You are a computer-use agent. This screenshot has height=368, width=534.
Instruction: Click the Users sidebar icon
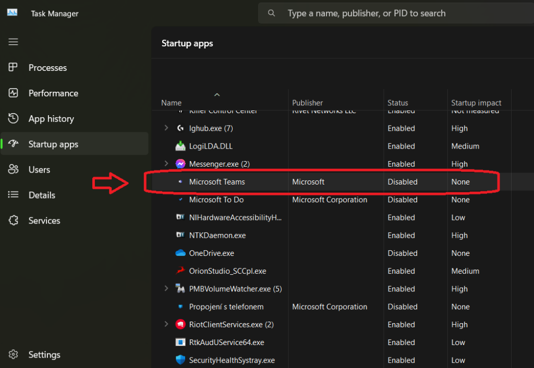click(x=13, y=169)
